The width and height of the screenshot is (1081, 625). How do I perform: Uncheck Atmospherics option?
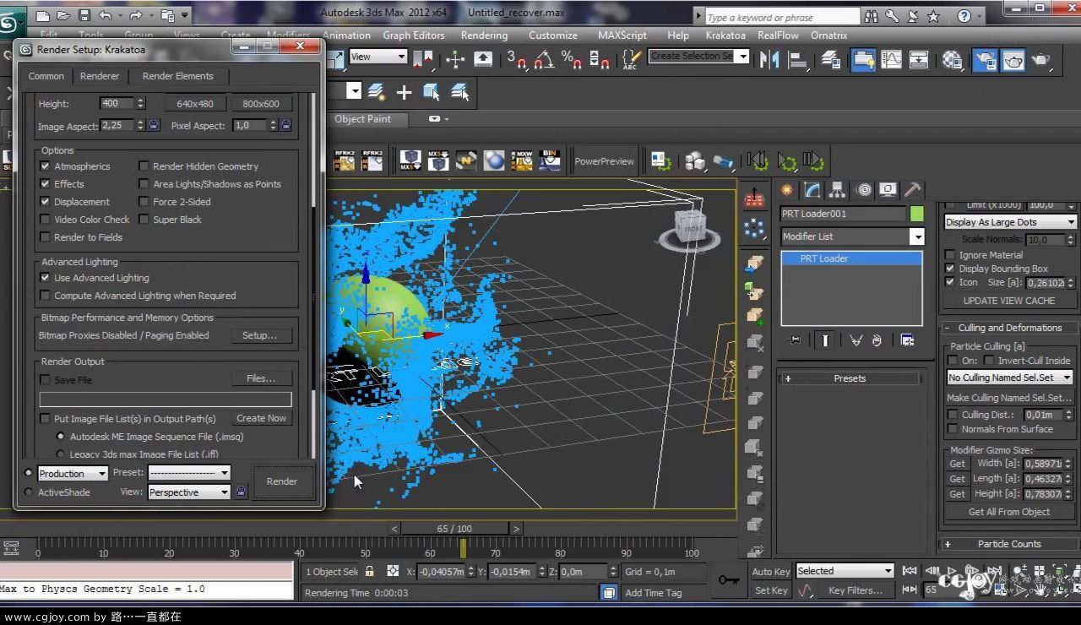46,166
